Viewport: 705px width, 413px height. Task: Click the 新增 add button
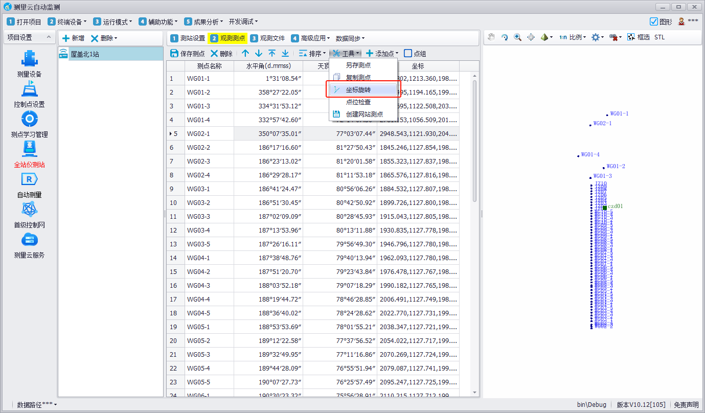(73, 38)
